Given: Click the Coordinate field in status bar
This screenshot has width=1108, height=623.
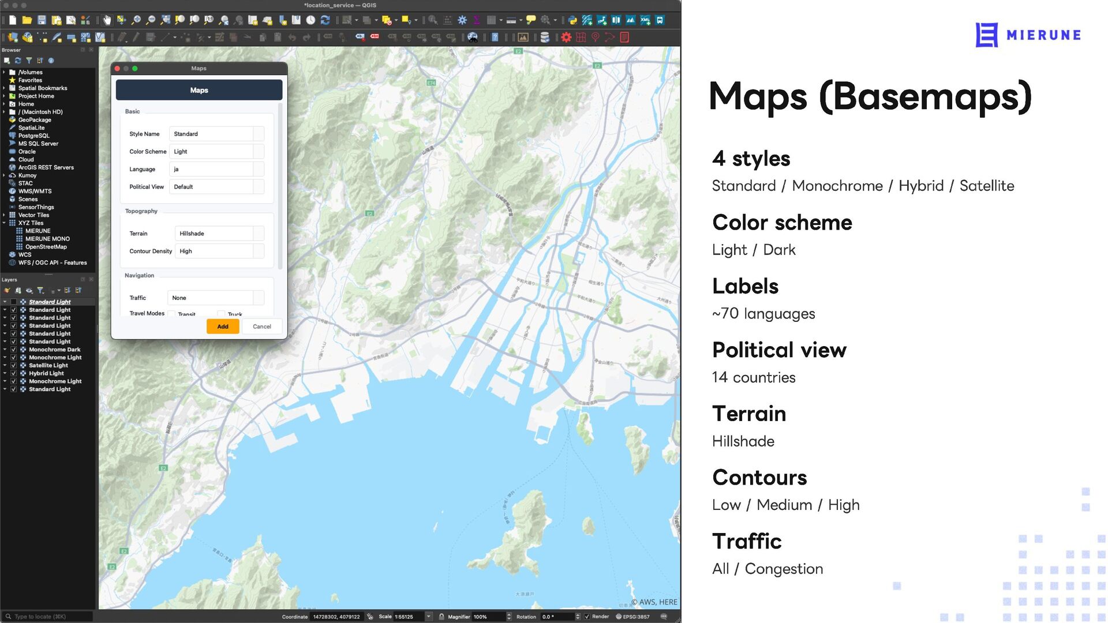Looking at the screenshot, I should 336,617.
